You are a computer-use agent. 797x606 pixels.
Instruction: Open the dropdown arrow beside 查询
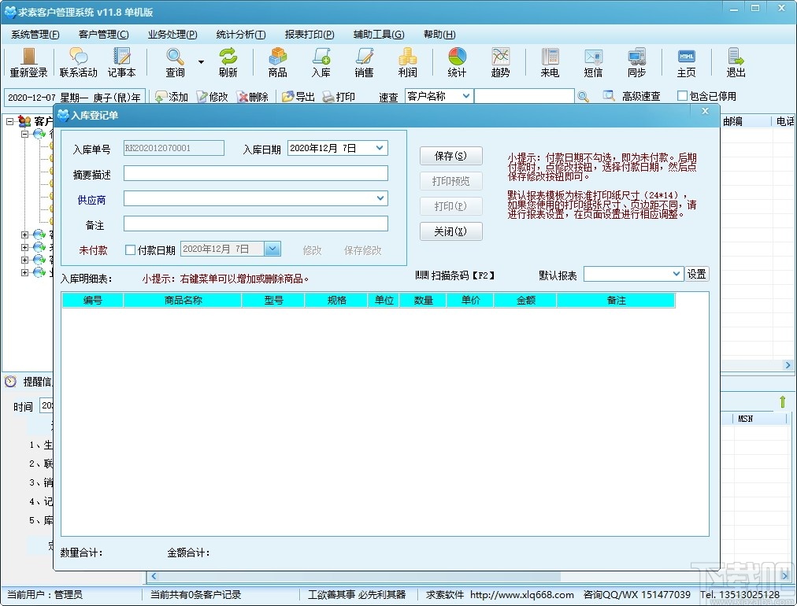[202, 62]
